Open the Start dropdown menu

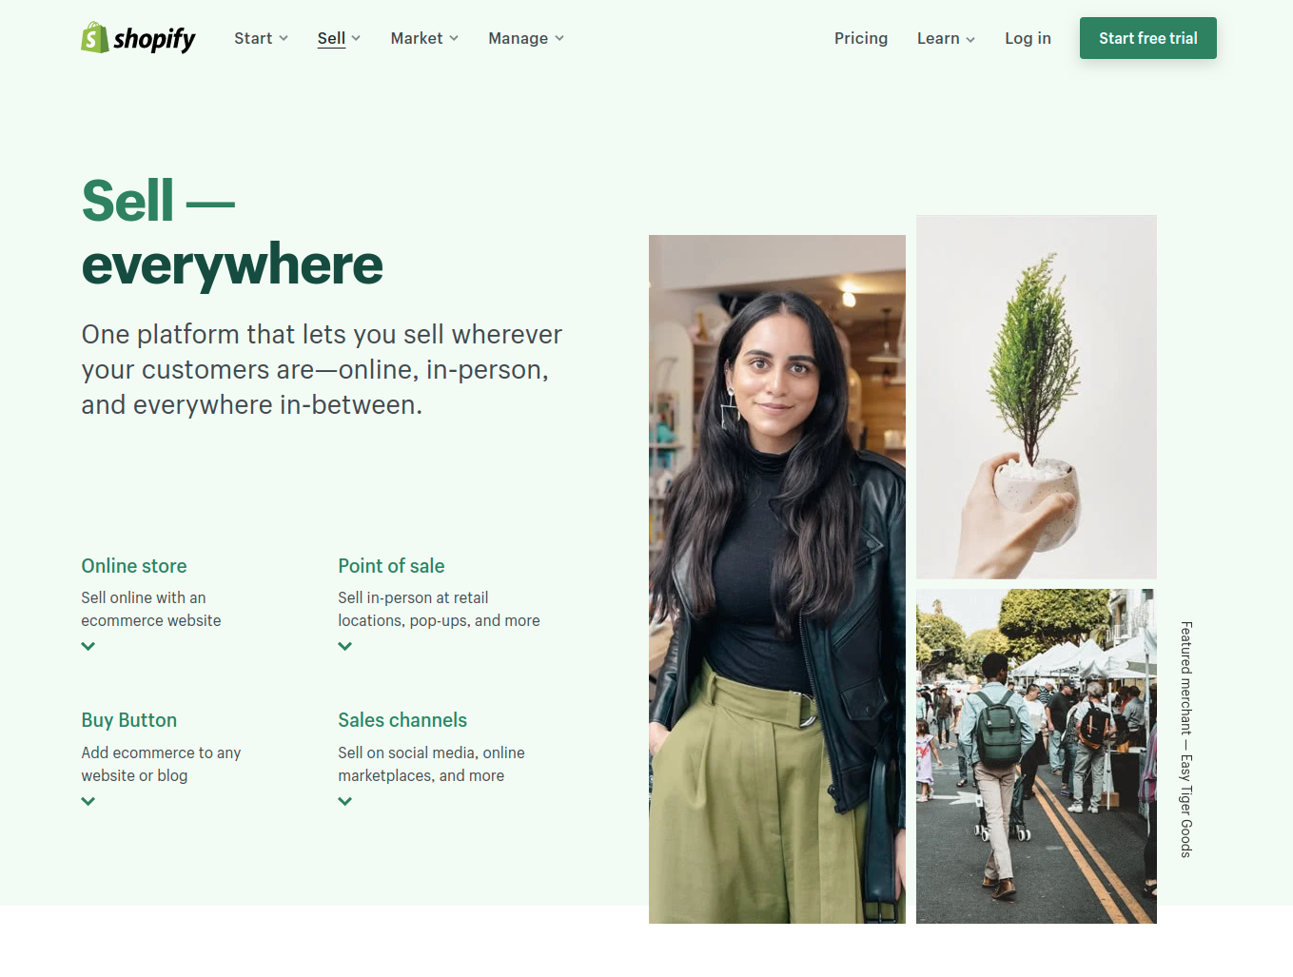261,38
